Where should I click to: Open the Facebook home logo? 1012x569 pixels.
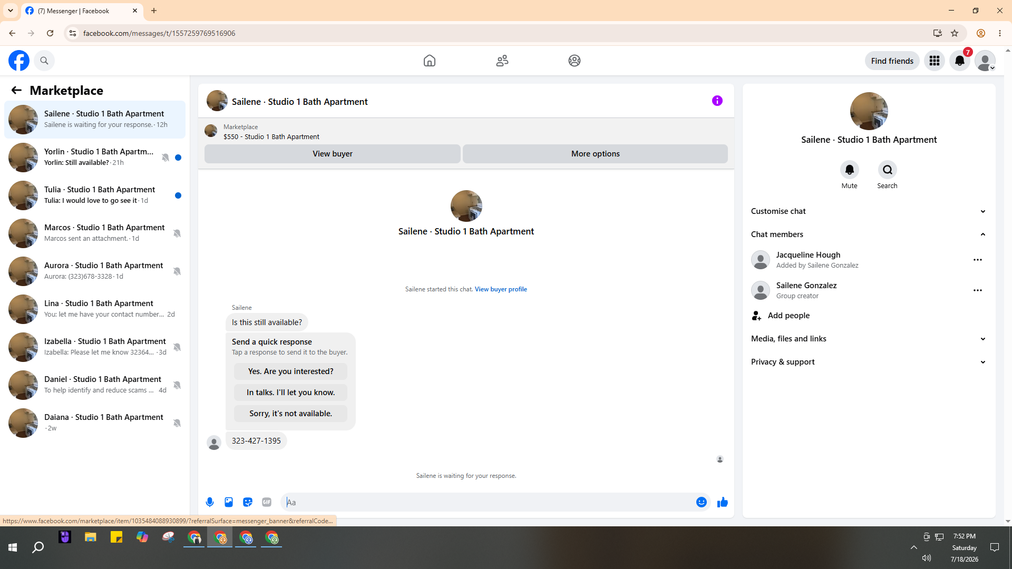pyautogui.click(x=19, y=61)
